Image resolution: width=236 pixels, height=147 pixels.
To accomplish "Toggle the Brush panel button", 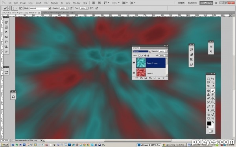I will (x=21, y=8).
